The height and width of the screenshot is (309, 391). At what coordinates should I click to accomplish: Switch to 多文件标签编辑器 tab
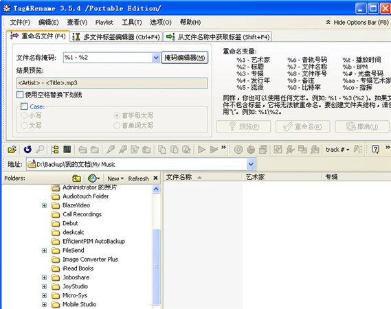116,37
